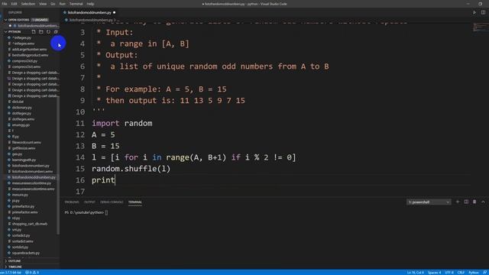Change indentation via Spaces: 4
This screenshot has width=489, height=275.
point(435,273)
